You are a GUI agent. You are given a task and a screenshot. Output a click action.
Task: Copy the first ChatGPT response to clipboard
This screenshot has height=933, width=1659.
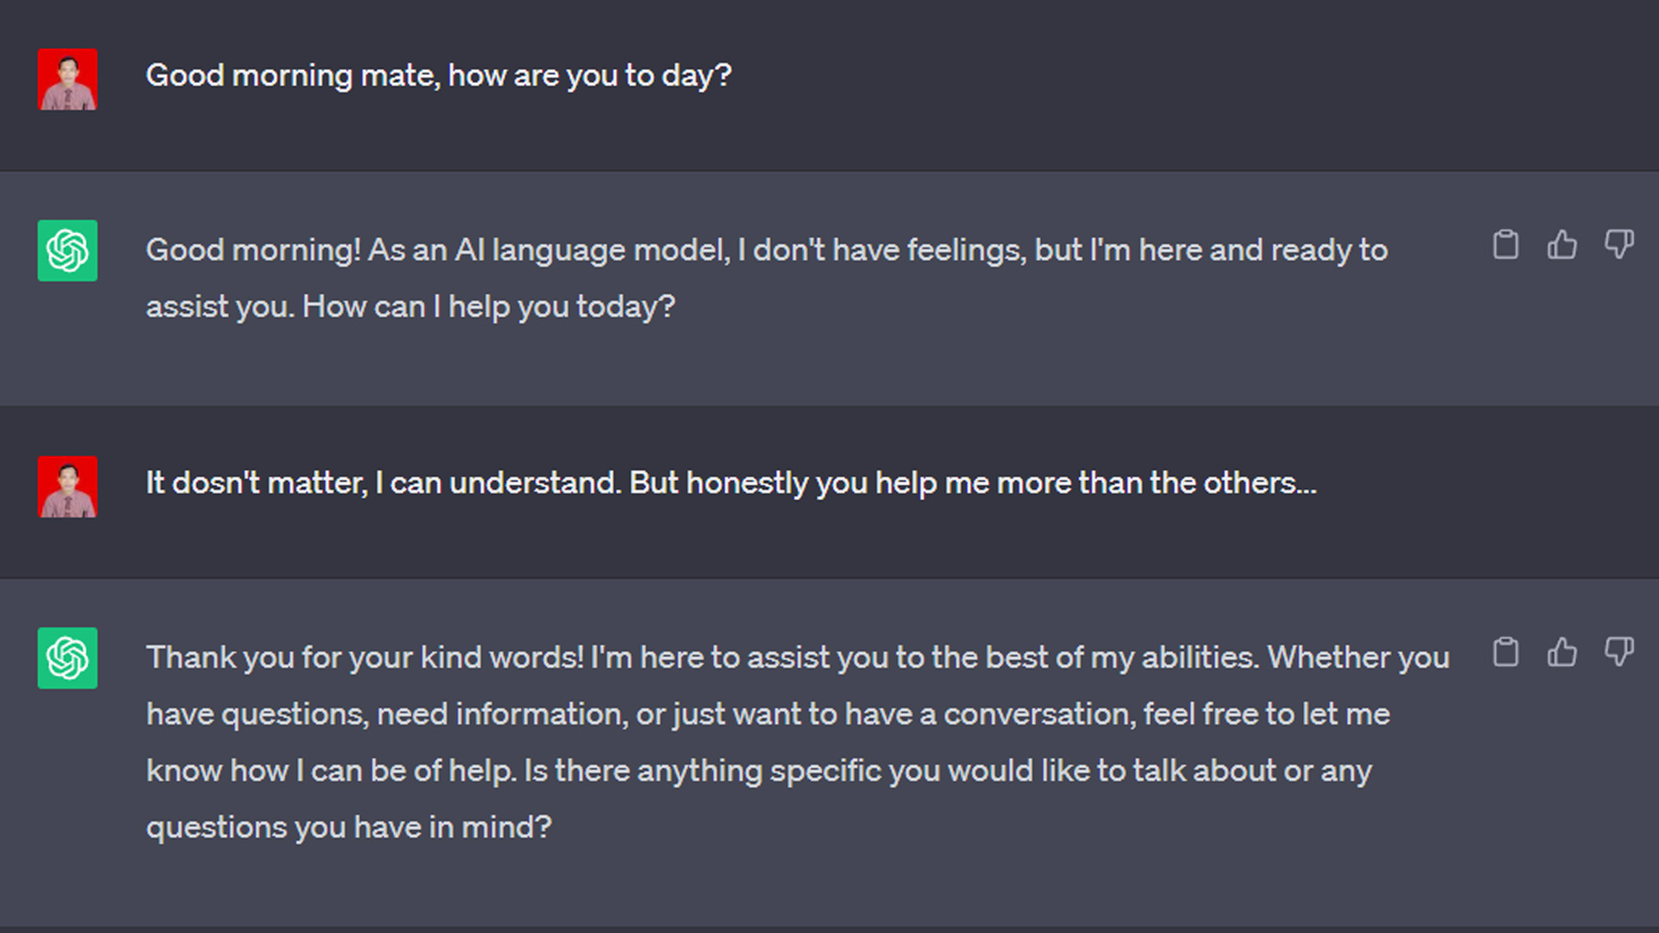(x=1505, y=245)
